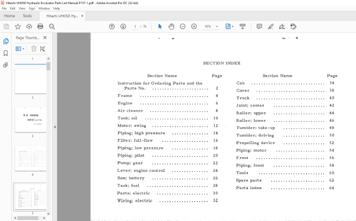Close the Hitachi UH05D document tab
The image size is (356, 221).
82,16
